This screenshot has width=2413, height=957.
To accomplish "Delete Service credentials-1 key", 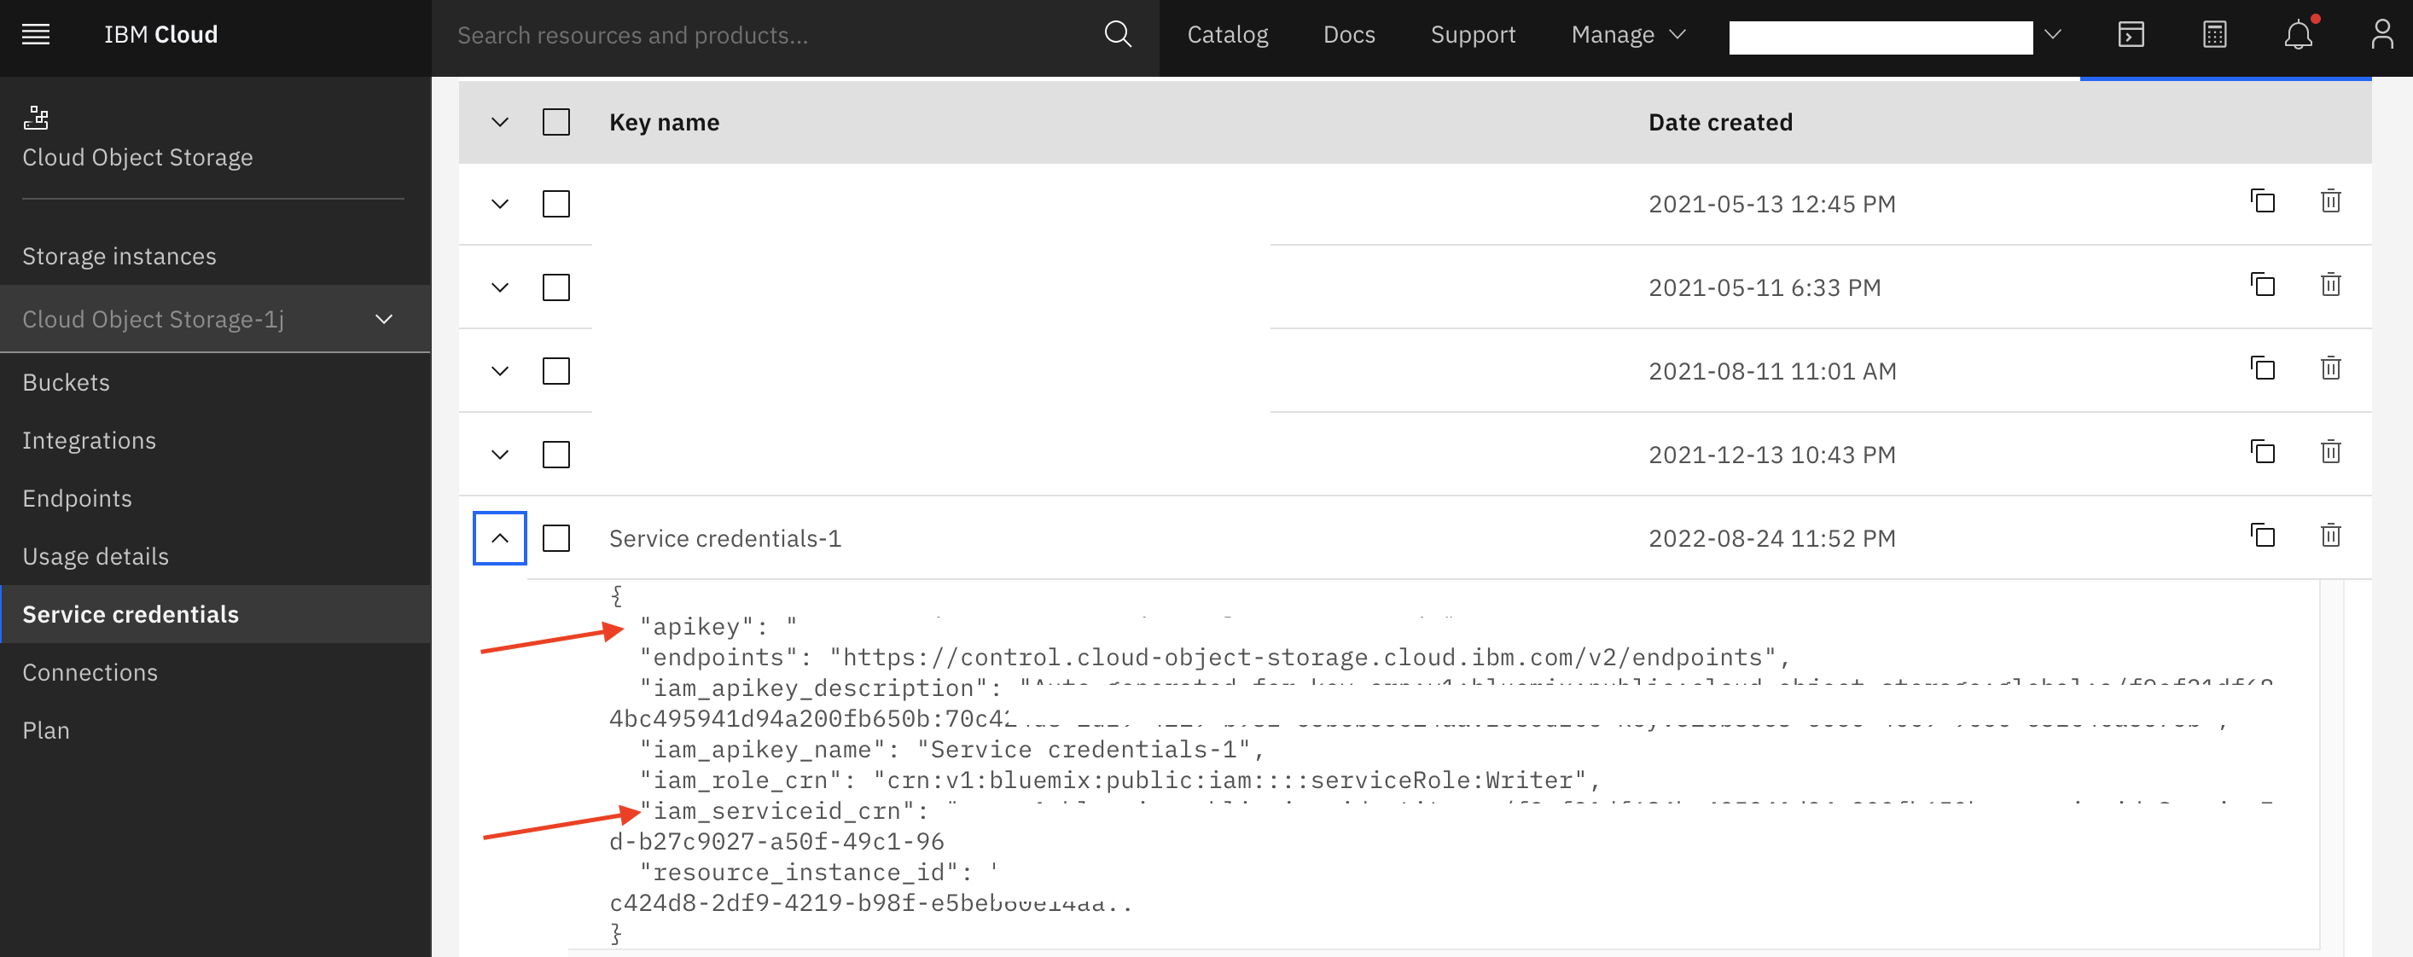I will tap(2330, 536).
